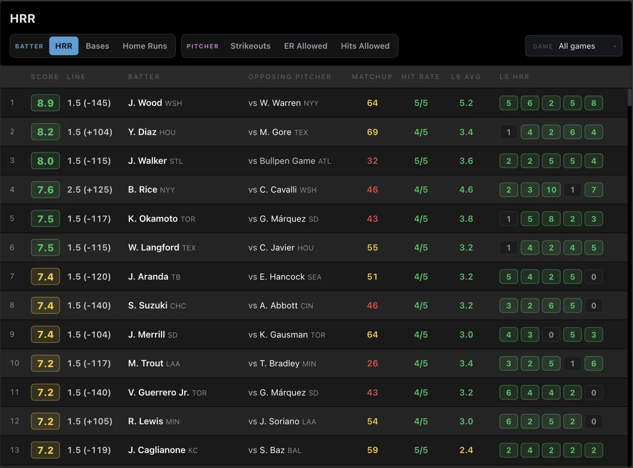The width and height of the screenshot is (633, 468).
Task: Click the 8.0 score badge for J. Walker
Action: pyautogui.click(x=45, y=161)
